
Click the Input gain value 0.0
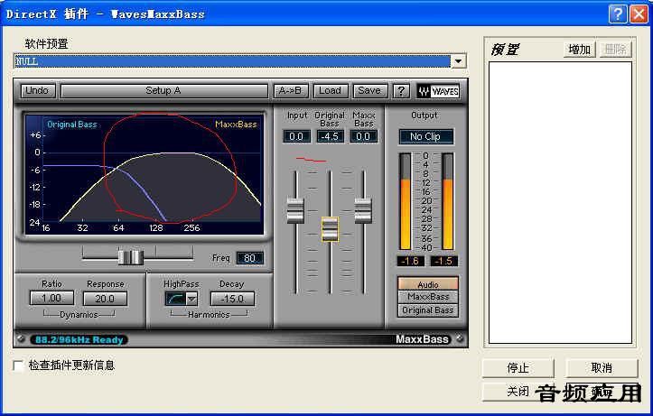pyautogui.click(x=296, y=136)
